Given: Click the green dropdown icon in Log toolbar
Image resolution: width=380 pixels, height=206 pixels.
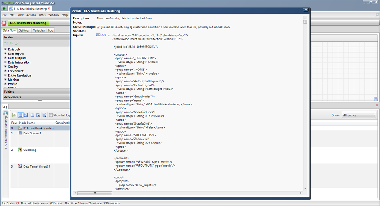Looking at the screenshot, I should pyautogui.click(x=14, y=115).
